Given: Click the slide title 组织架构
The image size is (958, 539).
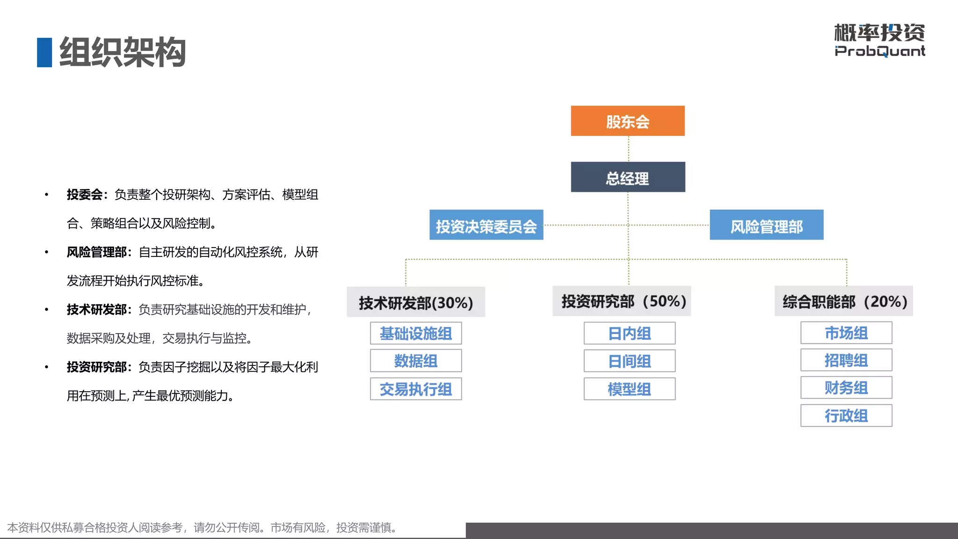Looking at the screenshot, I should click(x=123, y=52).
